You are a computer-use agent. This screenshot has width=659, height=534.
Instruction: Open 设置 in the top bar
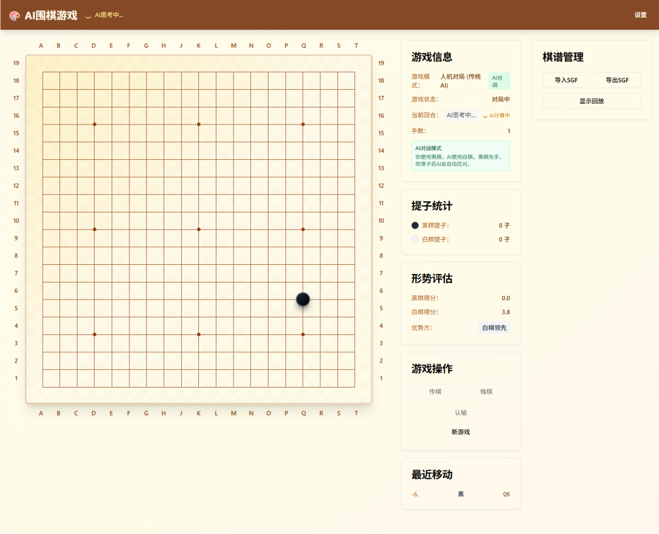click(x=640, y=15)
